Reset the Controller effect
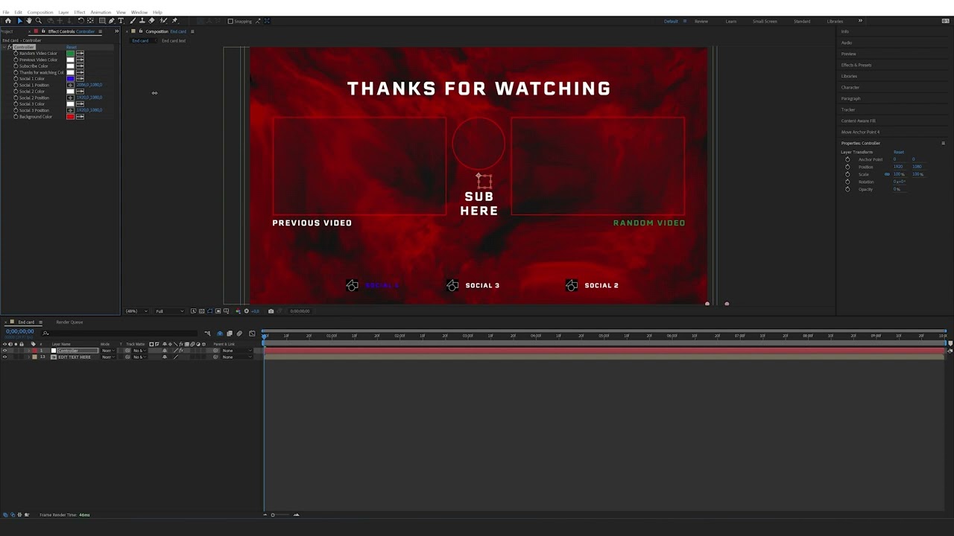954x536 pixels. pos(72,47)
